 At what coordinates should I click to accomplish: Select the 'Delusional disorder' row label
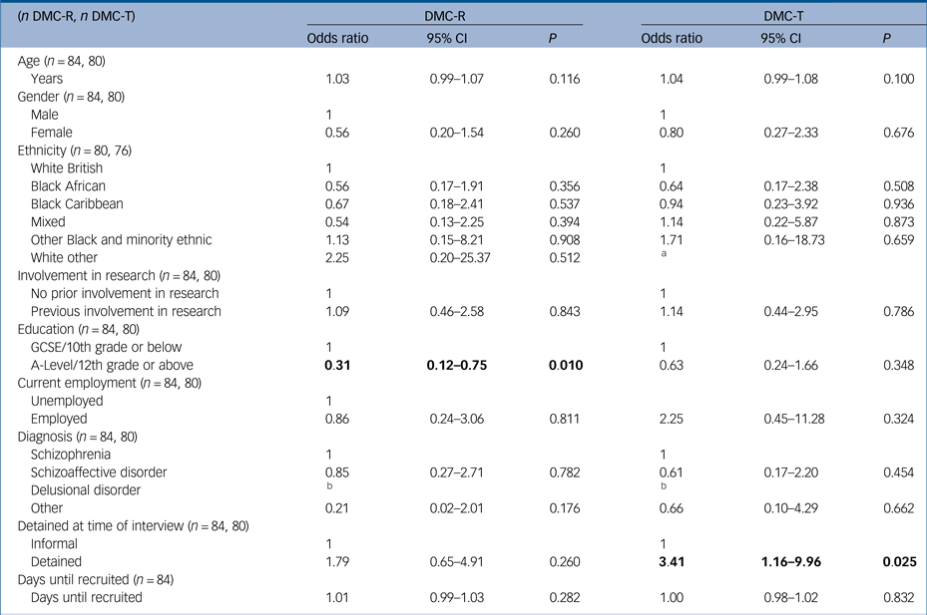pyautogui.click(x=85, y=490)
